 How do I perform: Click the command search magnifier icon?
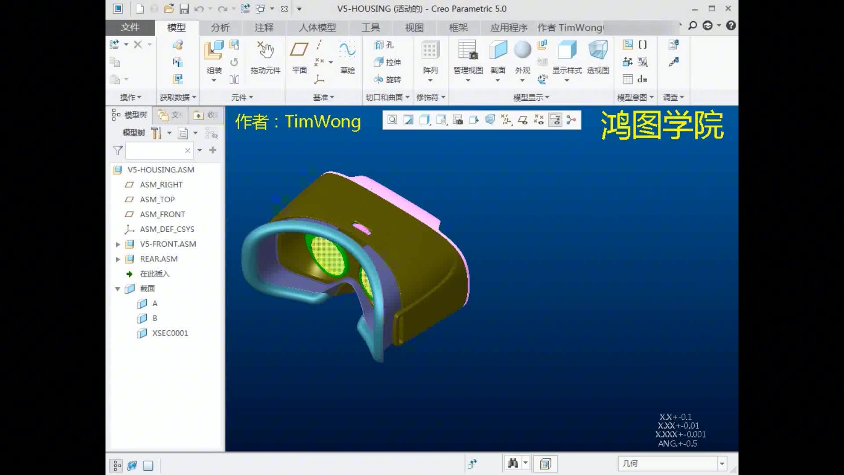(693, 26)
